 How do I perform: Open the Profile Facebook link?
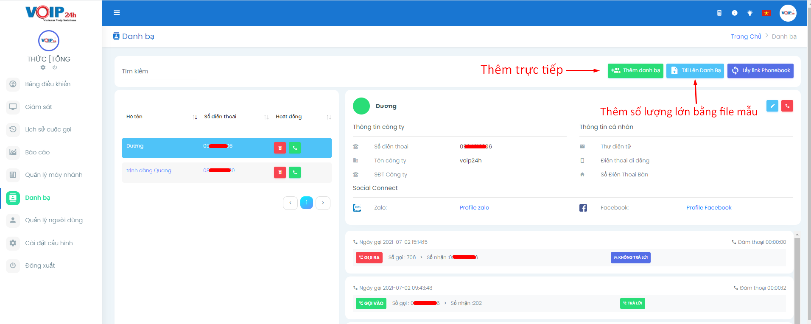click(709, 208)
